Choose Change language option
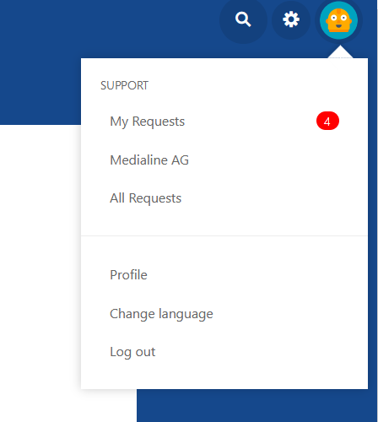378x422 pixels. click(161, 314)
